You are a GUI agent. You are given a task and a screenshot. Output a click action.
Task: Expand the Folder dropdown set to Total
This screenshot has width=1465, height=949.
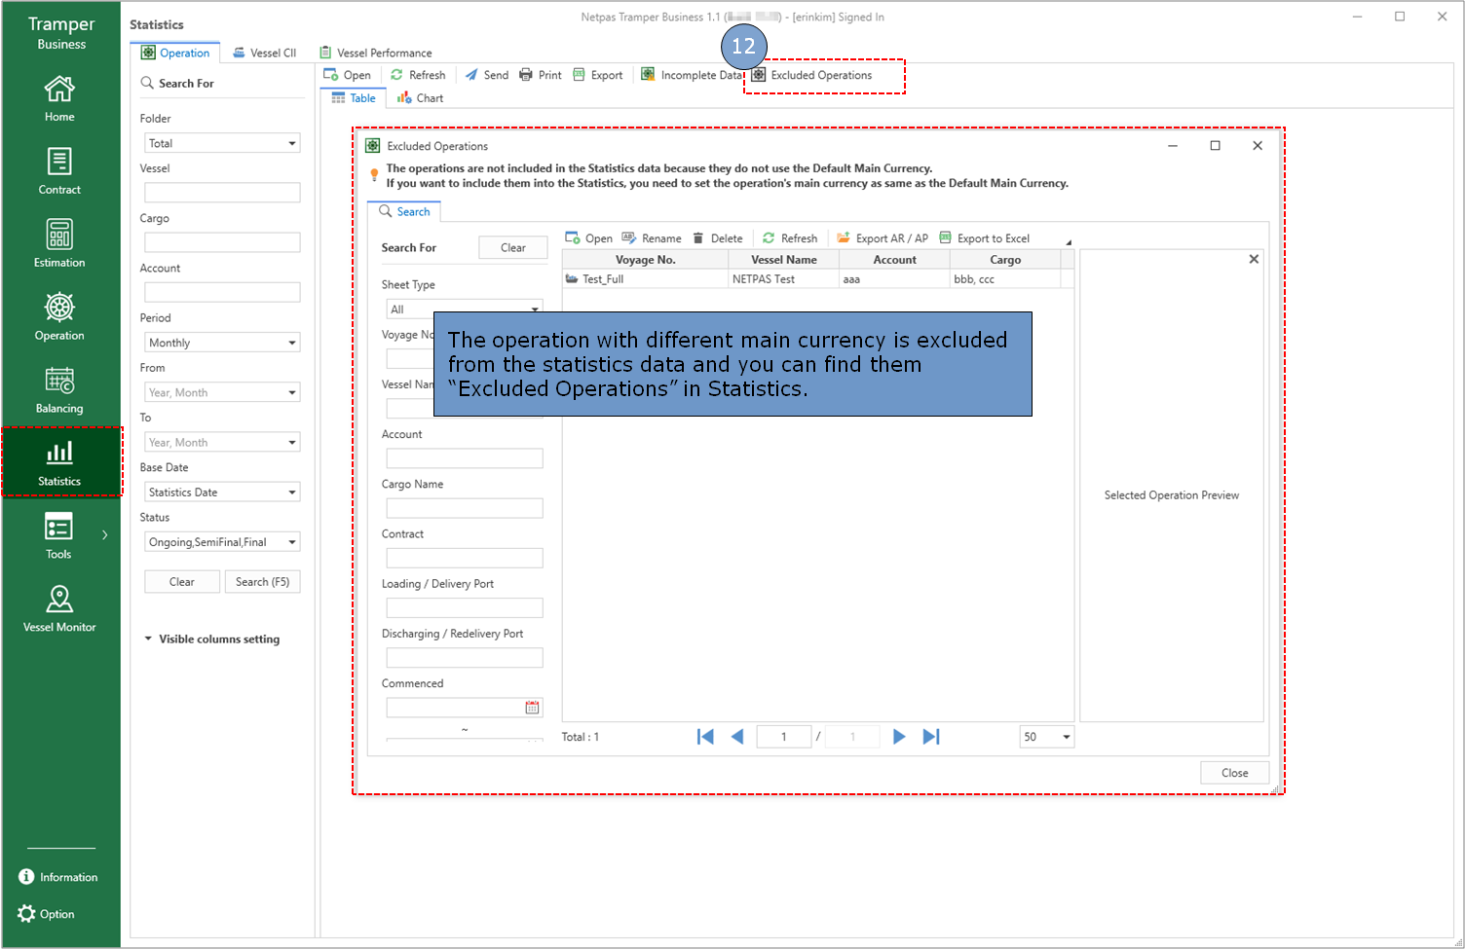point(291,143)
